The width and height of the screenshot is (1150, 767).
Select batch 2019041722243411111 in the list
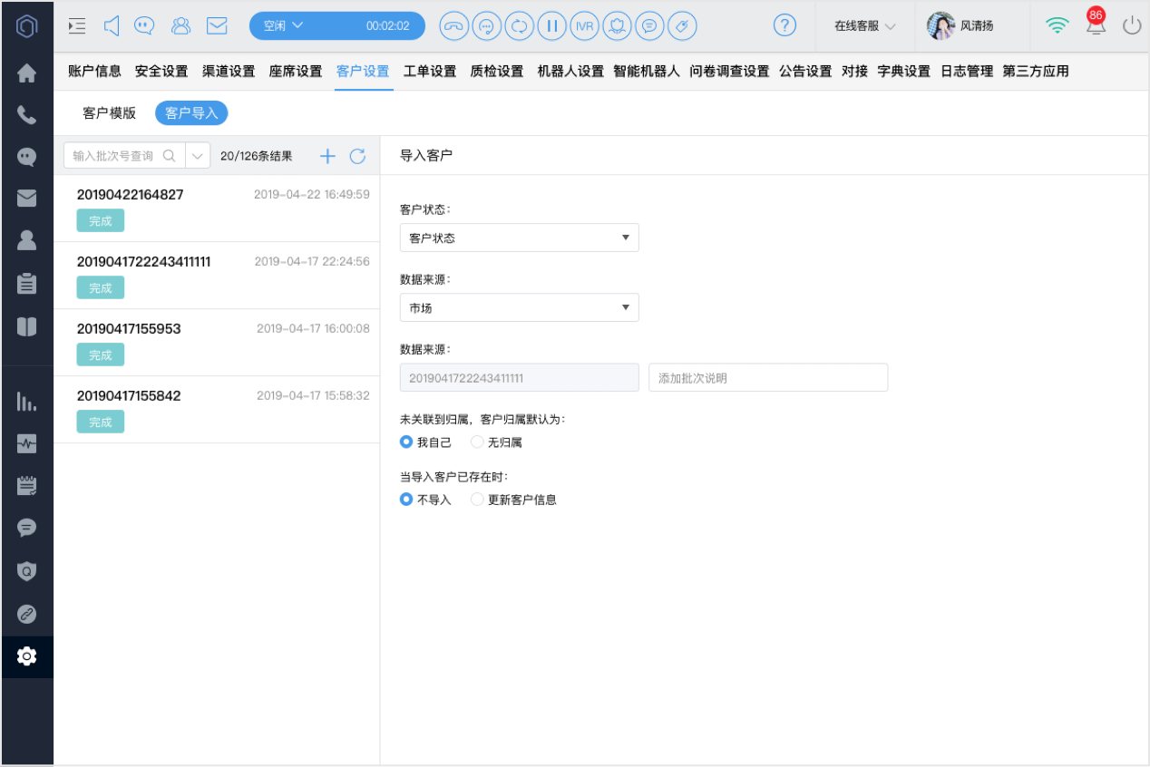[217, 276]
